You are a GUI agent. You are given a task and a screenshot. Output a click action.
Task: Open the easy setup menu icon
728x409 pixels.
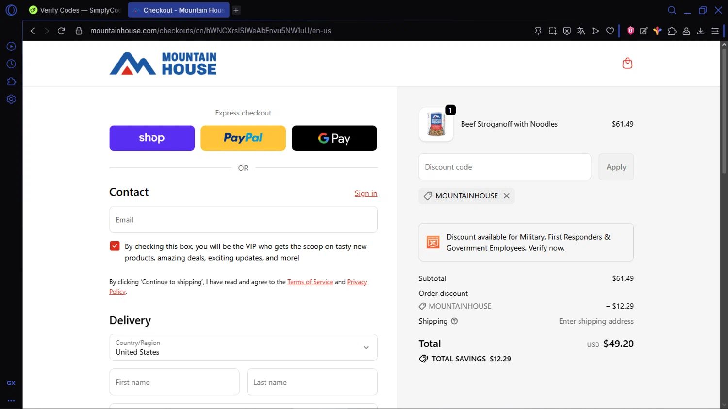pos(715,31)
